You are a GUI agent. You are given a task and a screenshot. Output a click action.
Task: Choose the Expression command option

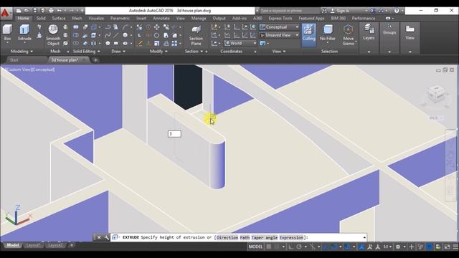tap(291, 237)
